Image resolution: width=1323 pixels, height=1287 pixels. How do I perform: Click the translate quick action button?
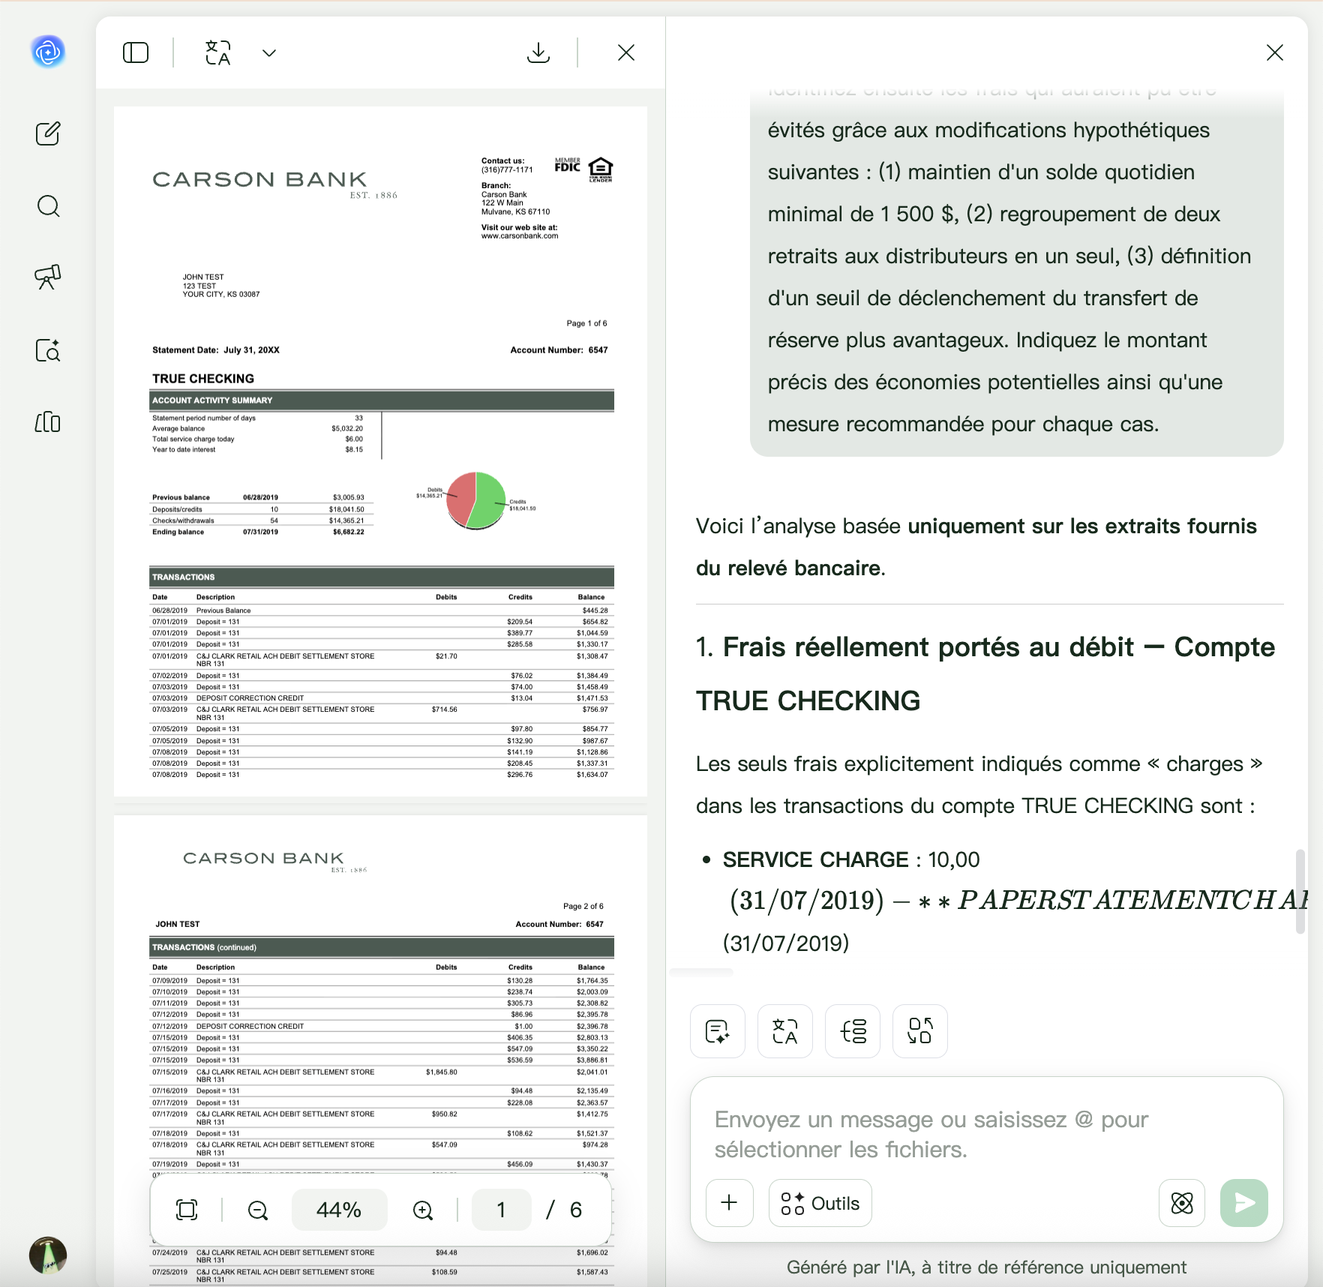click(x=785, y=1031)
